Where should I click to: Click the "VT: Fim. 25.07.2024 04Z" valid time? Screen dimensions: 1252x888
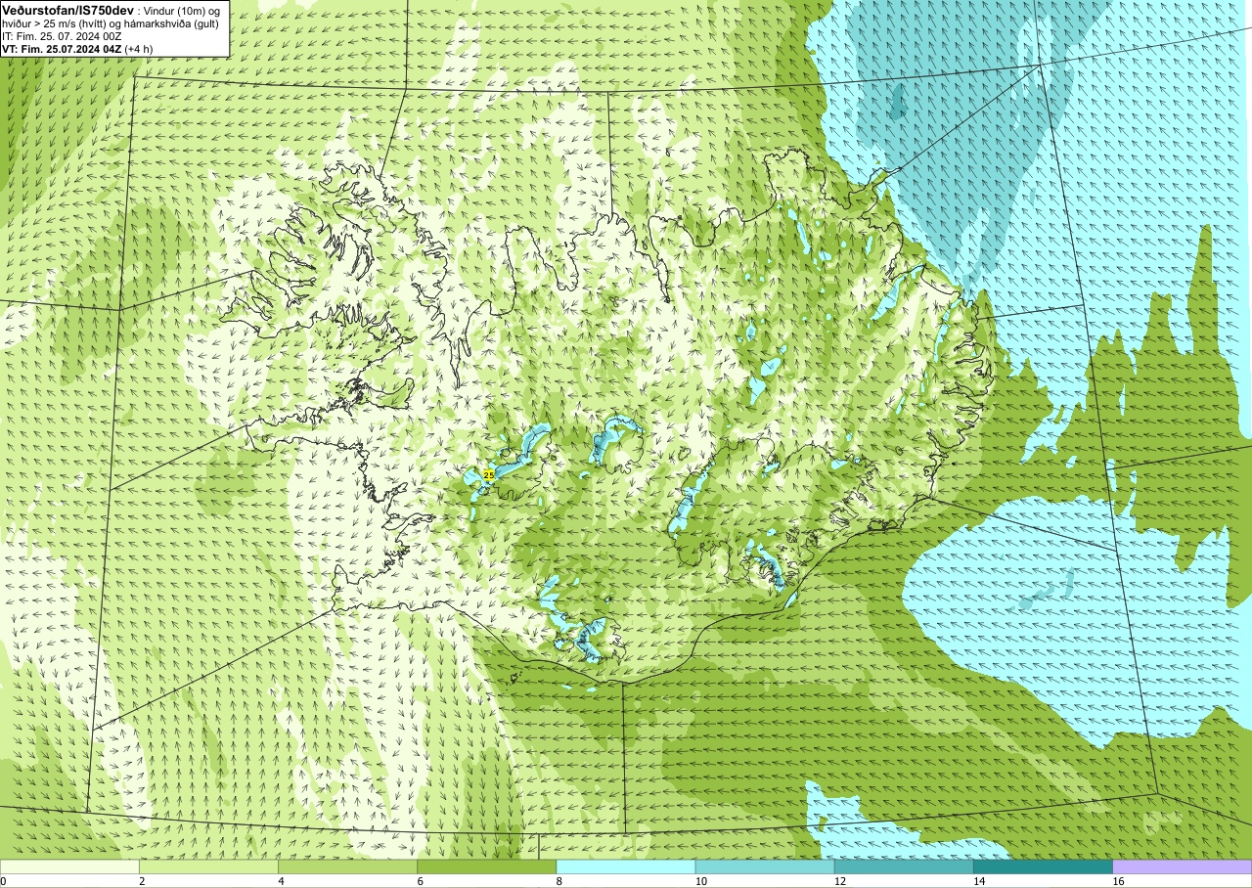(62, 48)
